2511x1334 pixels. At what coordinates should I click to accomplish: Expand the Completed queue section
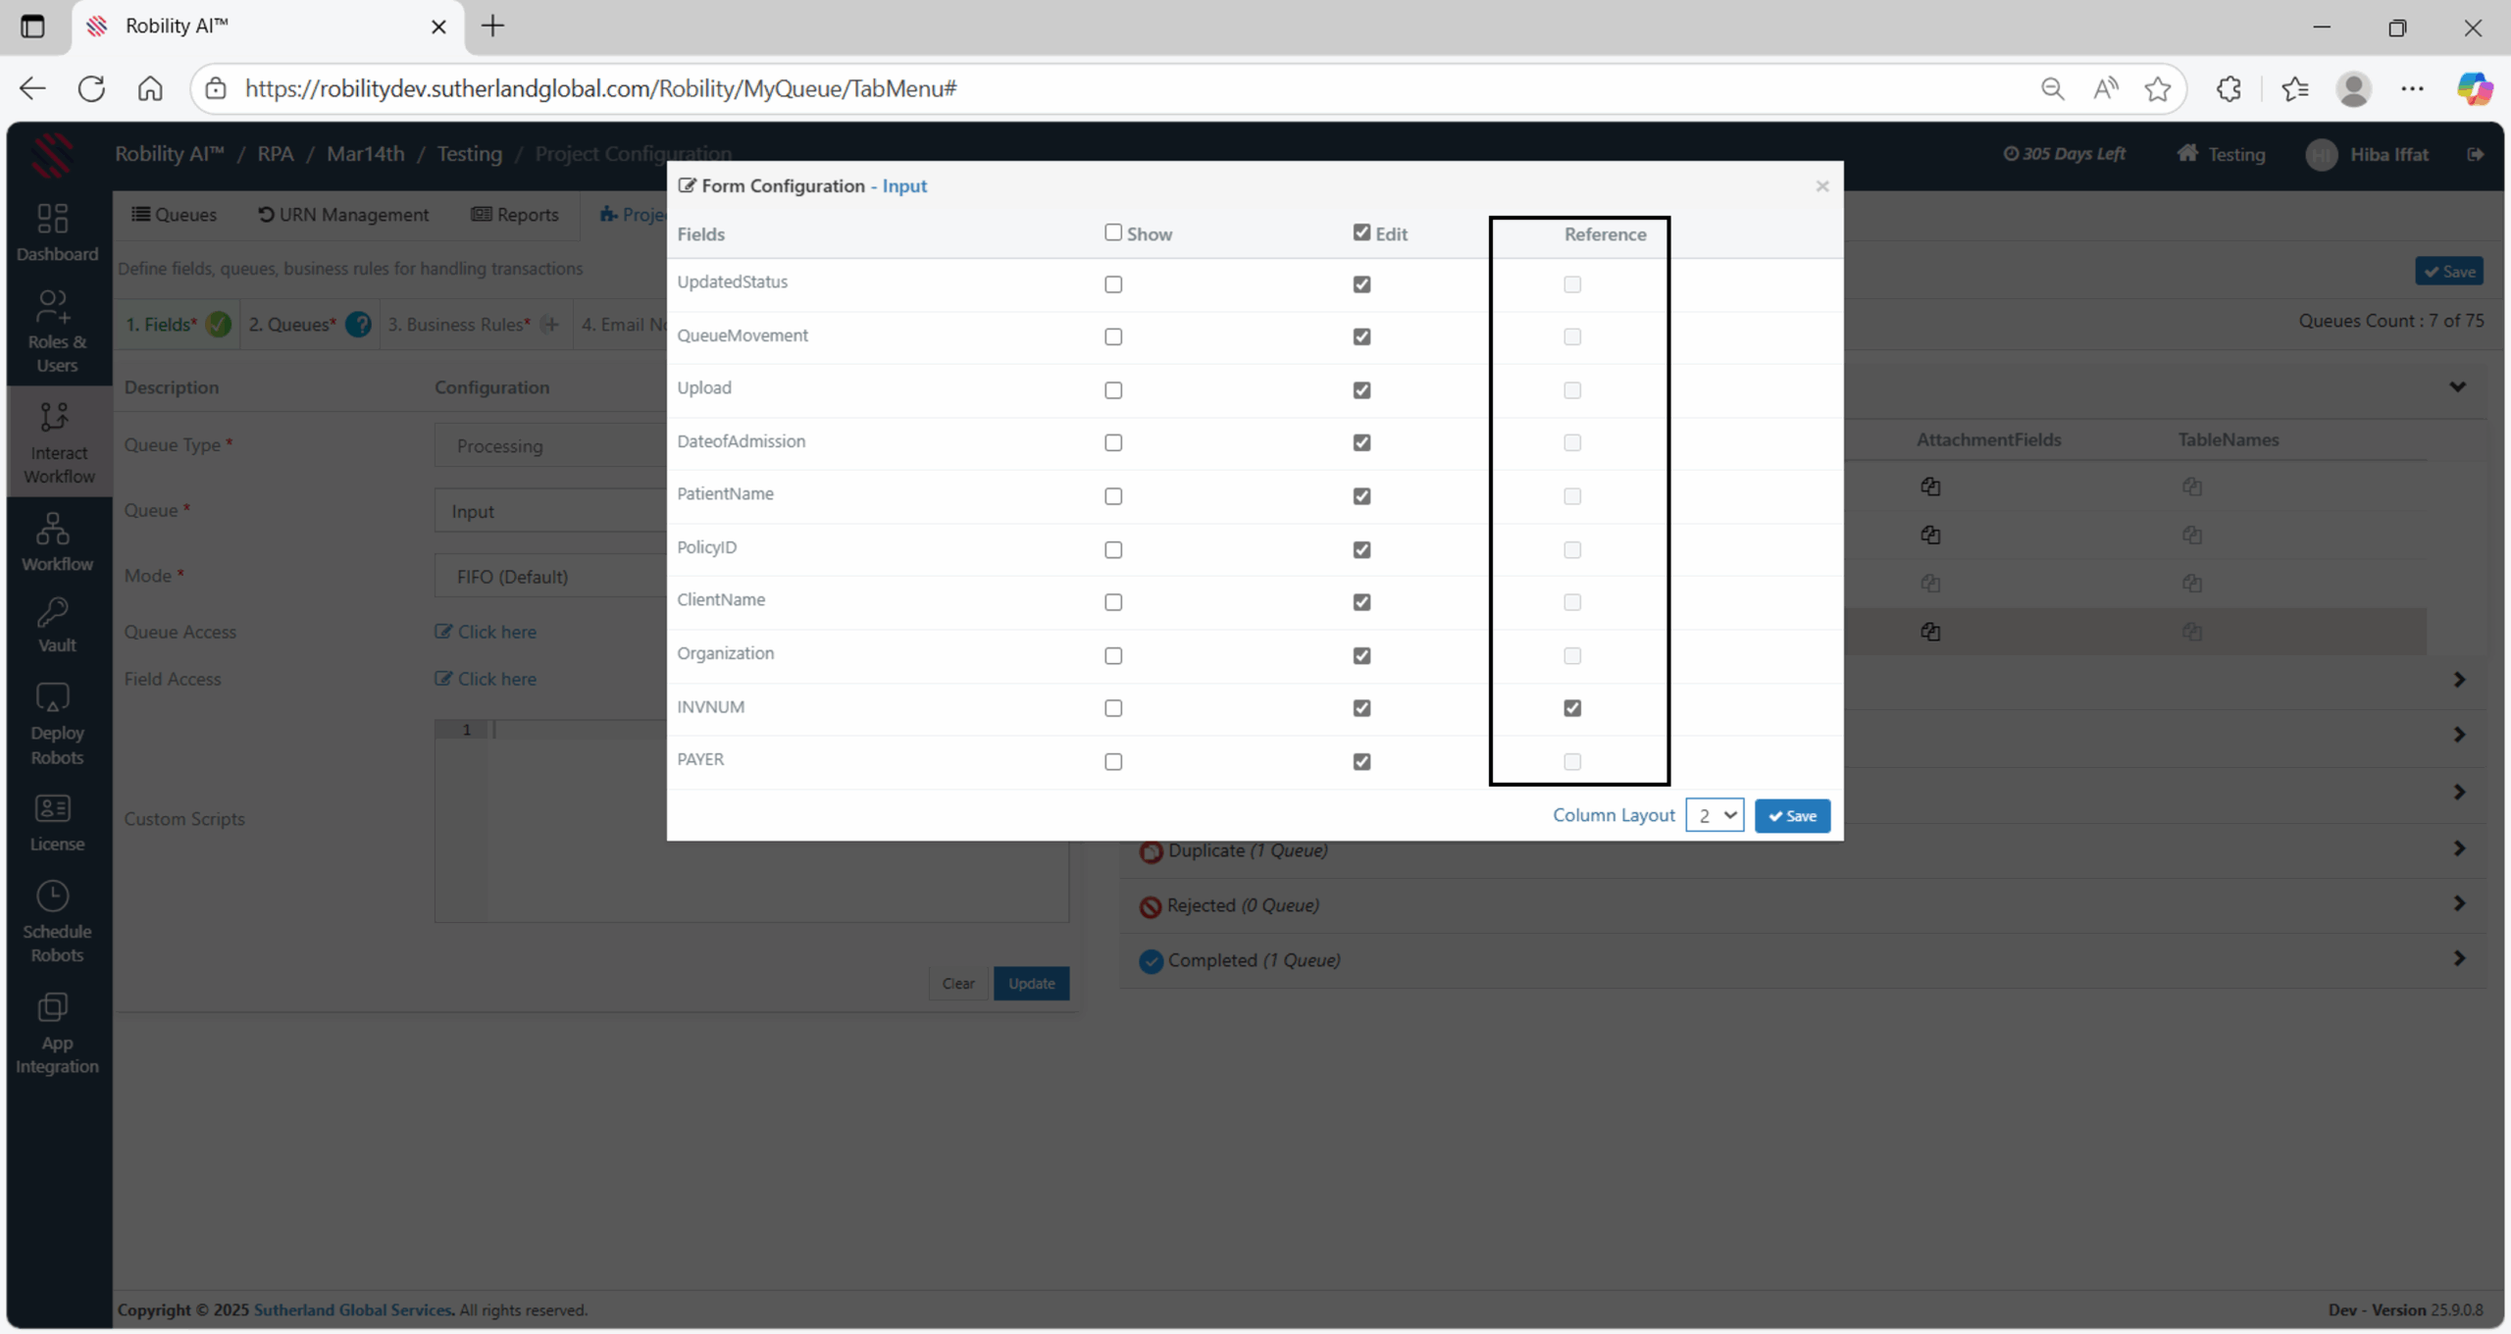[x=2458, y=958]
